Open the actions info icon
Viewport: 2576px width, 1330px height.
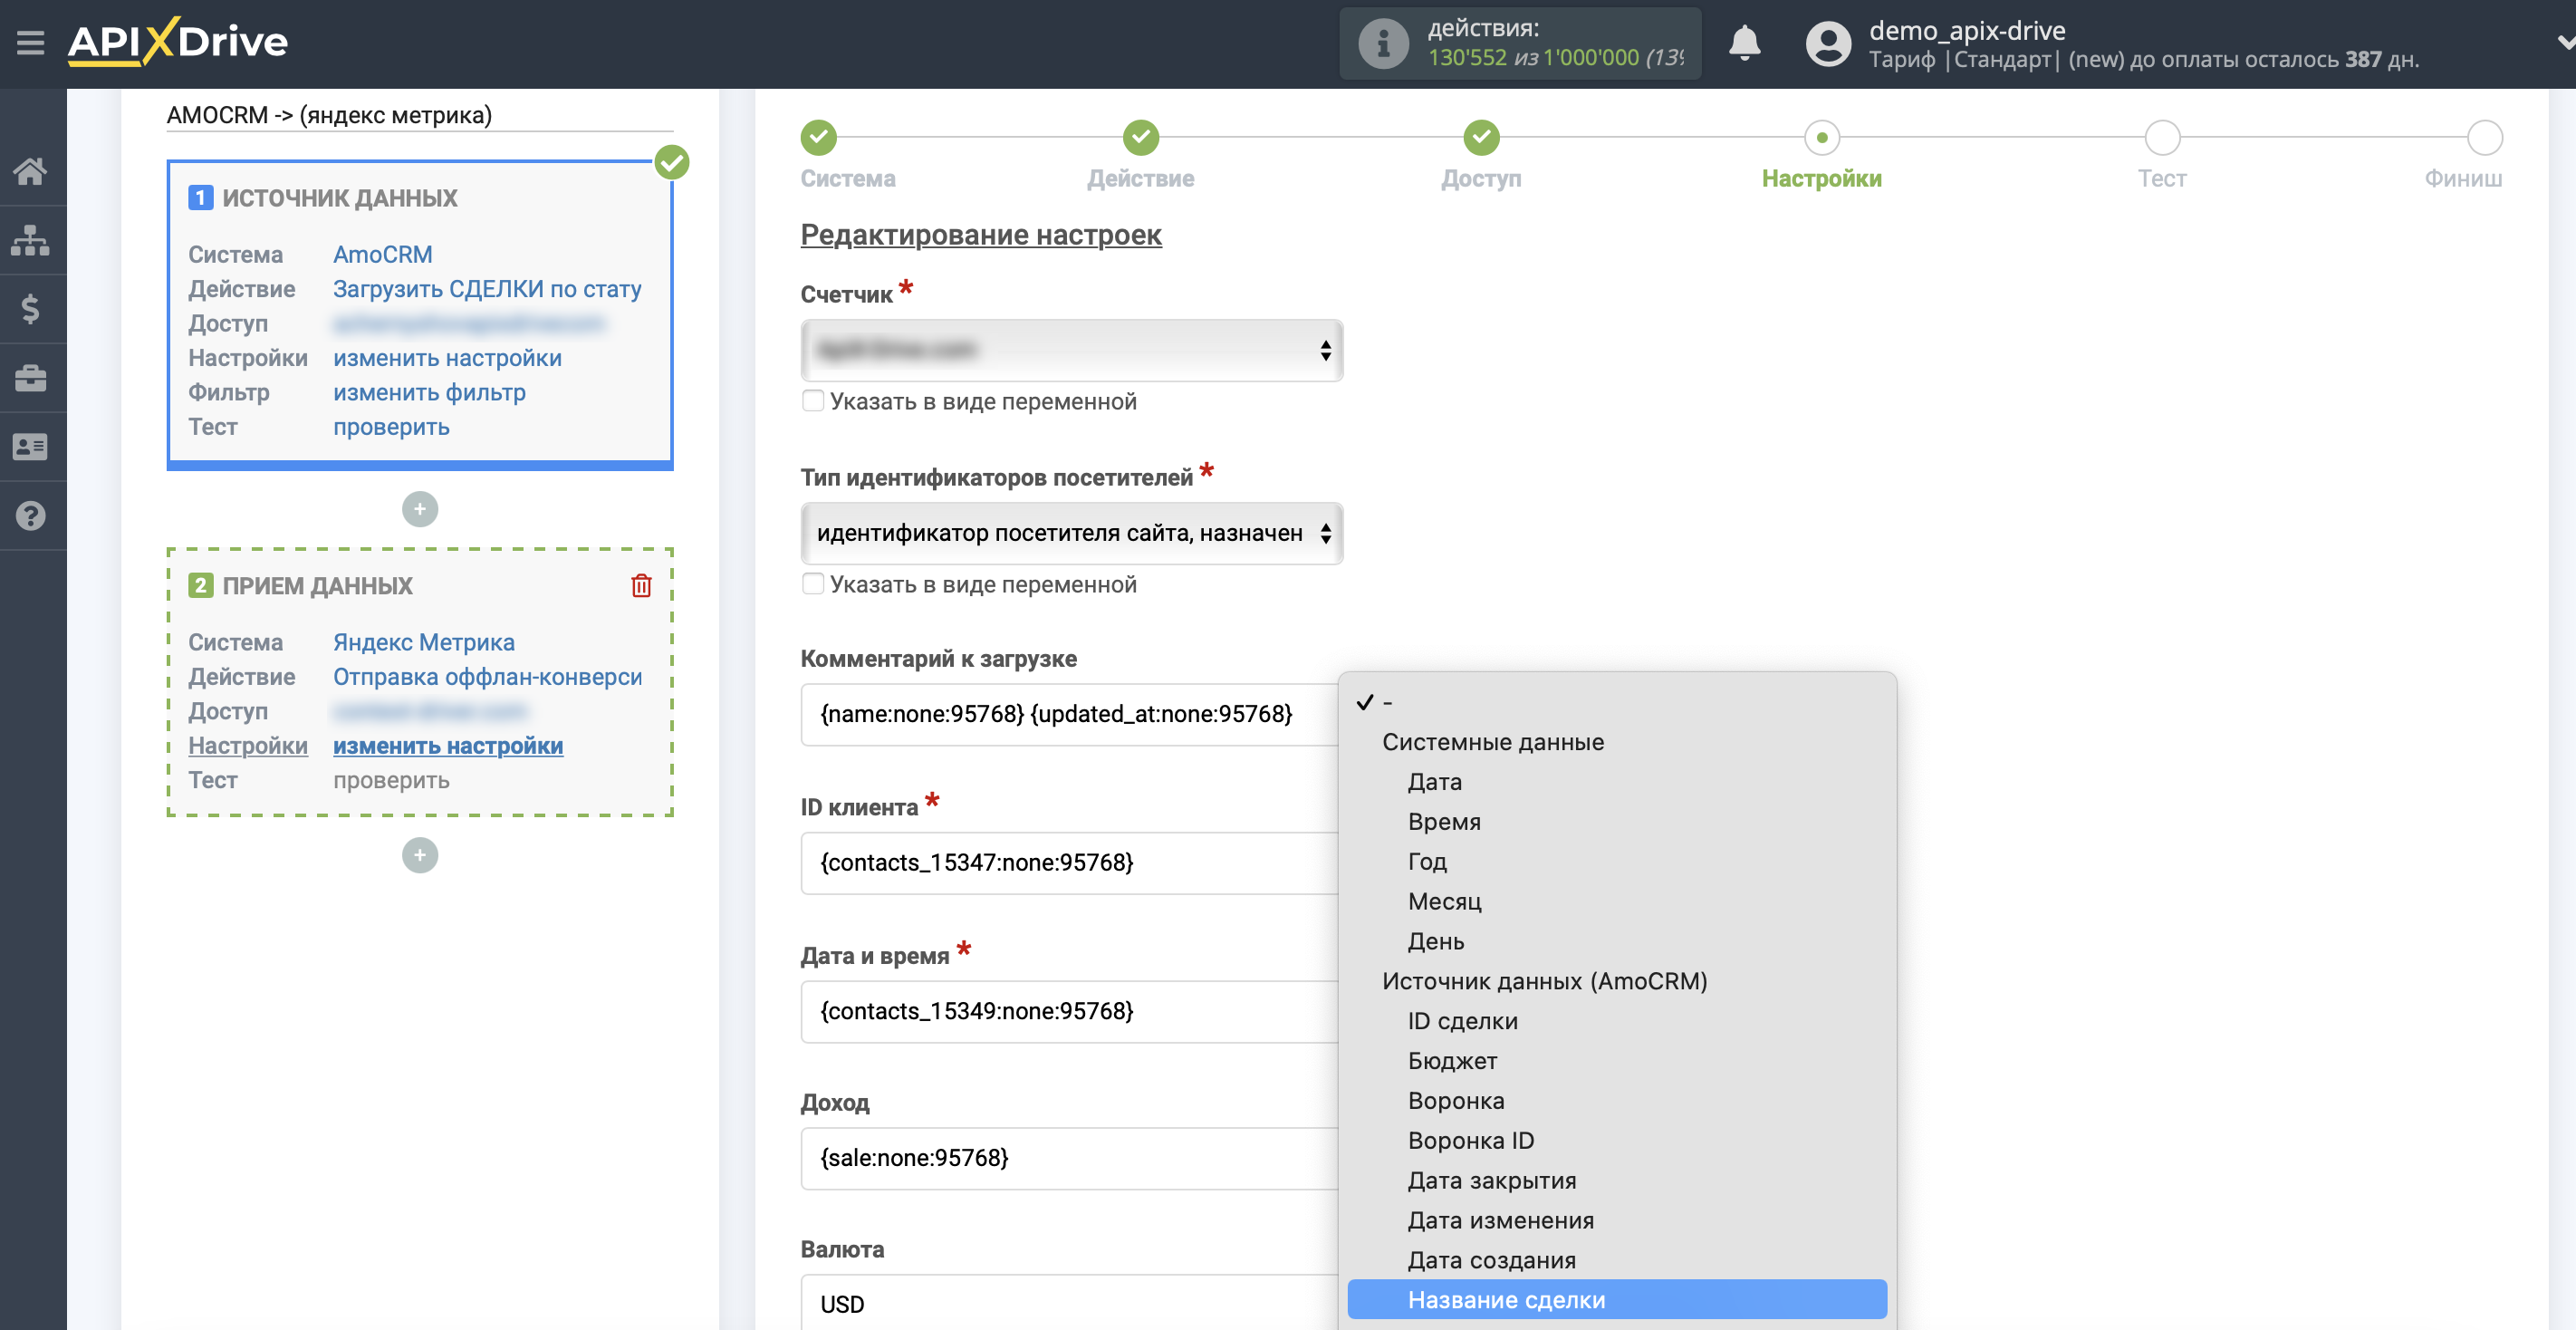[x=1383, y=43]
